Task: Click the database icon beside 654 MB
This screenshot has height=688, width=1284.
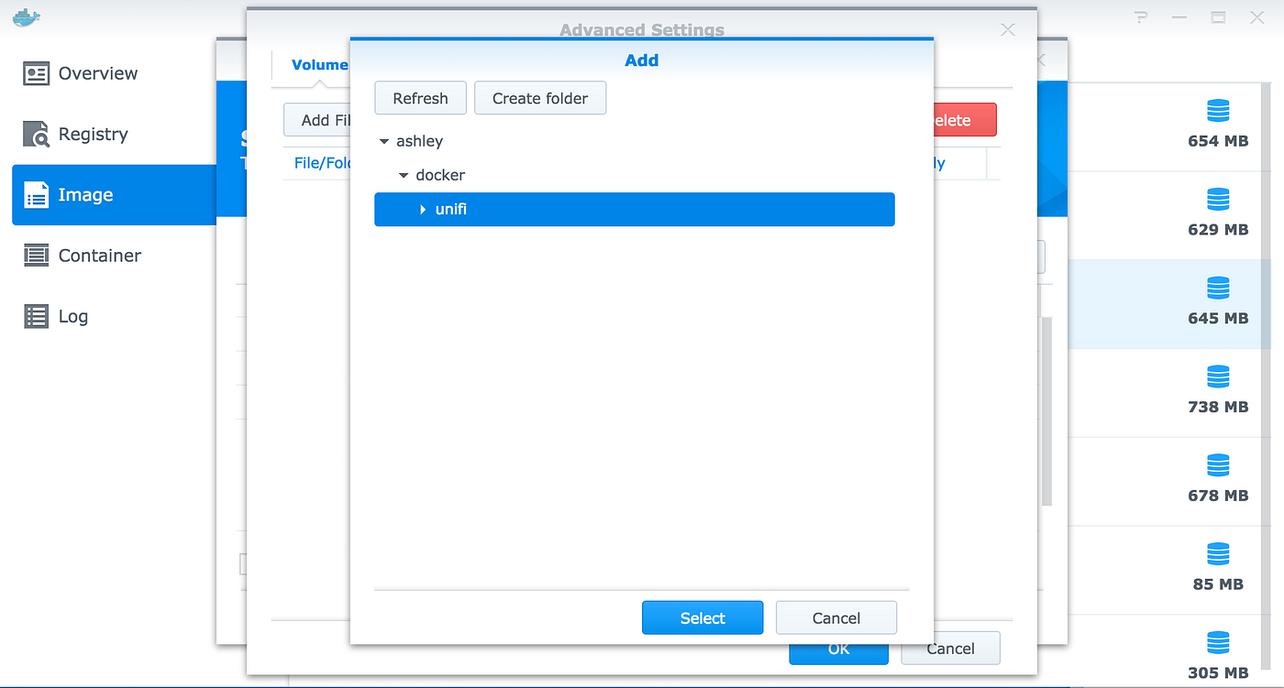Action: point(1218,111)
